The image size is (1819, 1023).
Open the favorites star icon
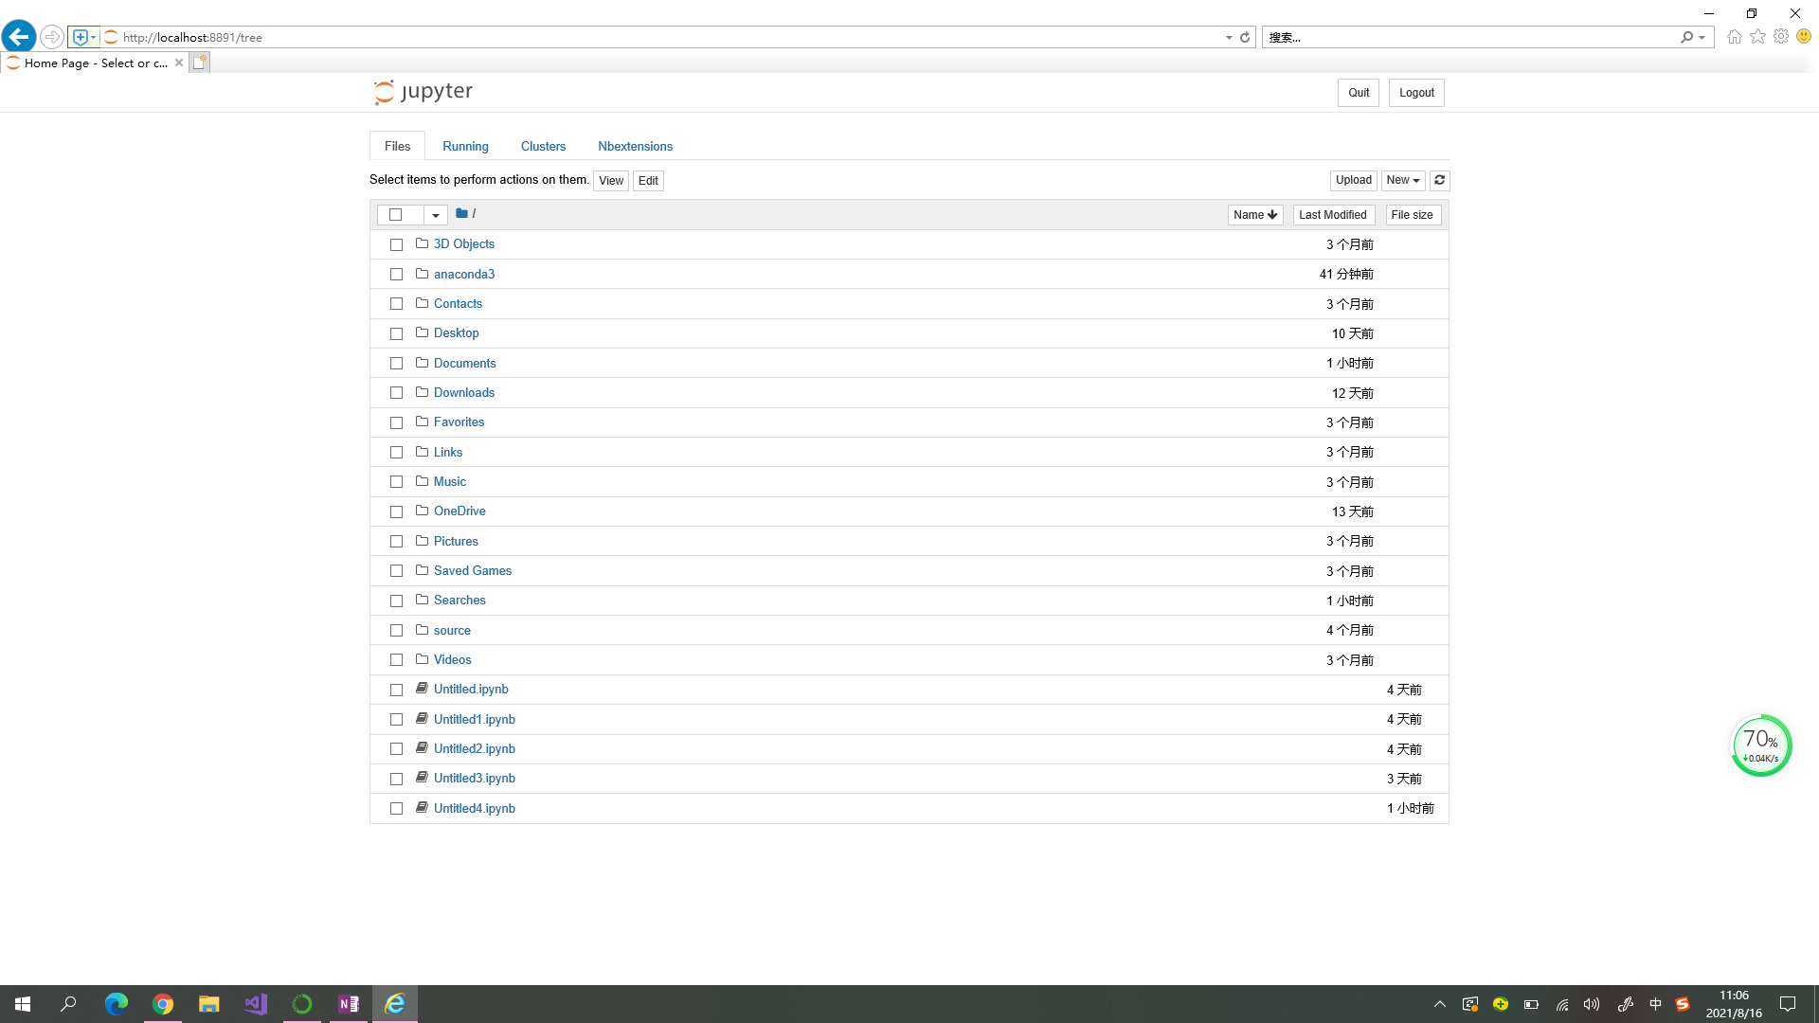tap(1757, 37)
